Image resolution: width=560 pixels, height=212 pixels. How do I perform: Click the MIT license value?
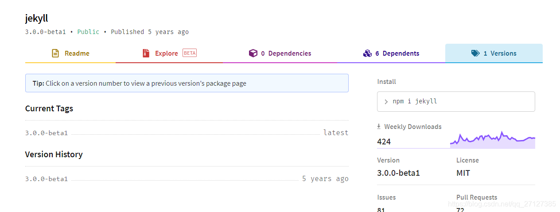[x=463, y=173]
